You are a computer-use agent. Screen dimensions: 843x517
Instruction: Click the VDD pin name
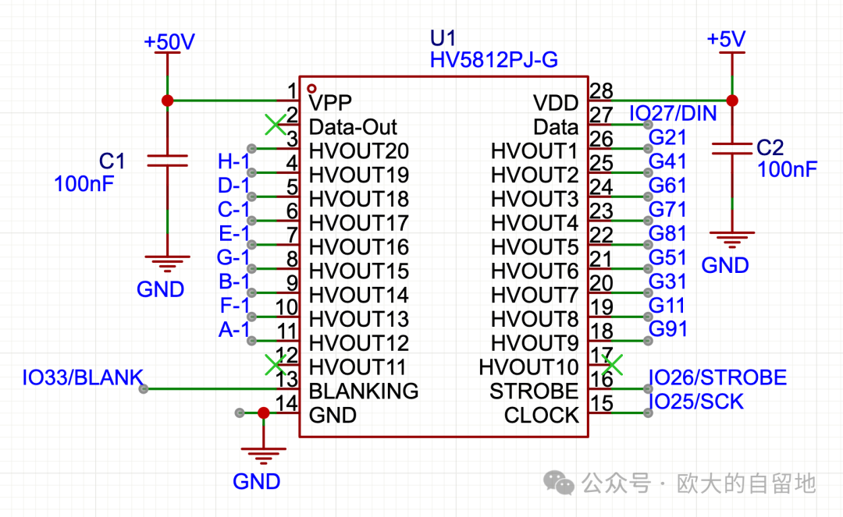(556, 102)
